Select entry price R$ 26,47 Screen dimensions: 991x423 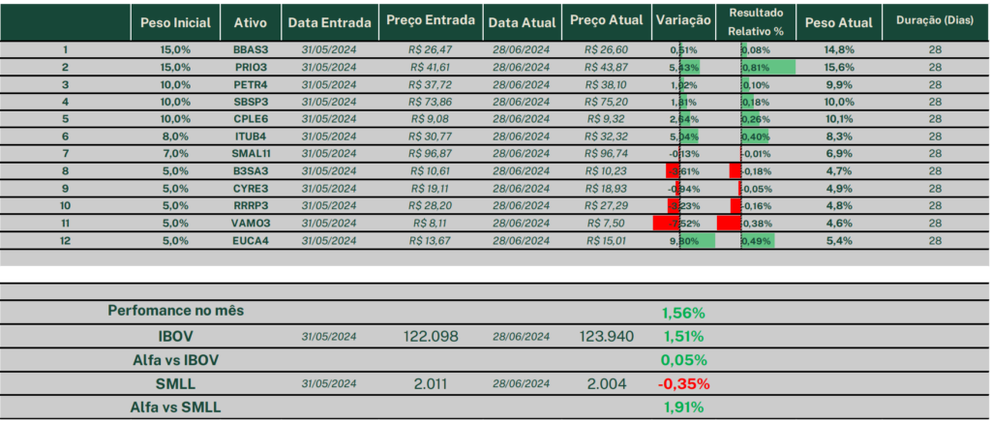(431, 50)
